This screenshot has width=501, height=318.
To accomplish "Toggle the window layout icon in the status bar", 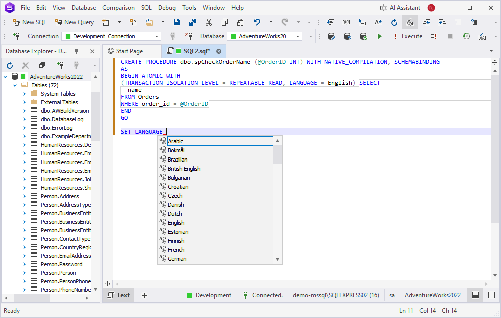I will [x=475, y=295].
